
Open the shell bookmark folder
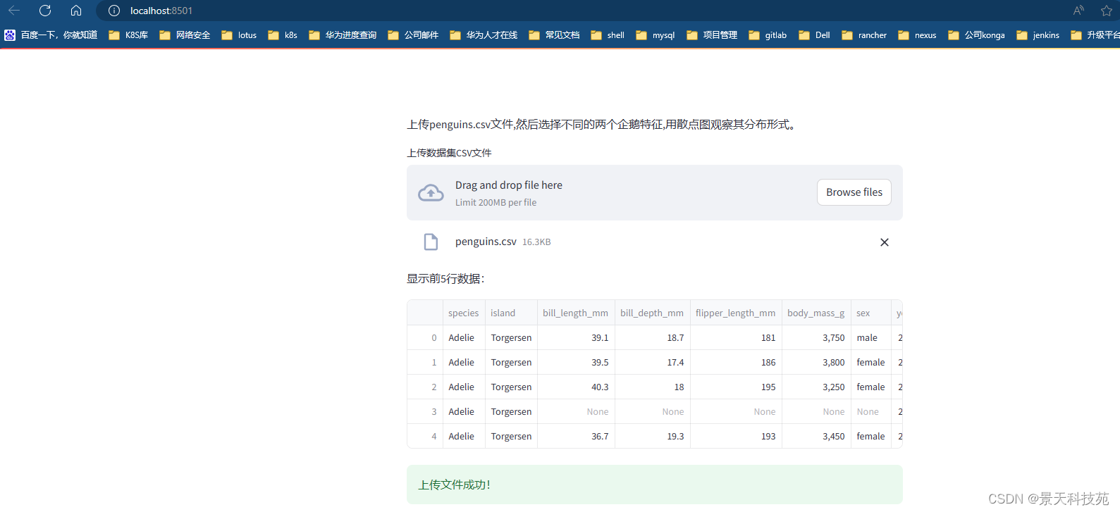click(608, 35)
